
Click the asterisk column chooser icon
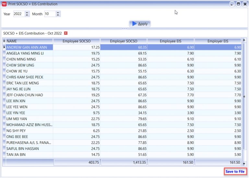(4, 41)
